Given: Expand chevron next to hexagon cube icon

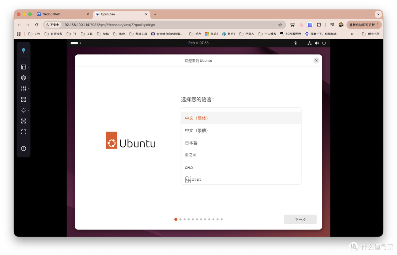Looking at the screenshot, I should (29, 78).
